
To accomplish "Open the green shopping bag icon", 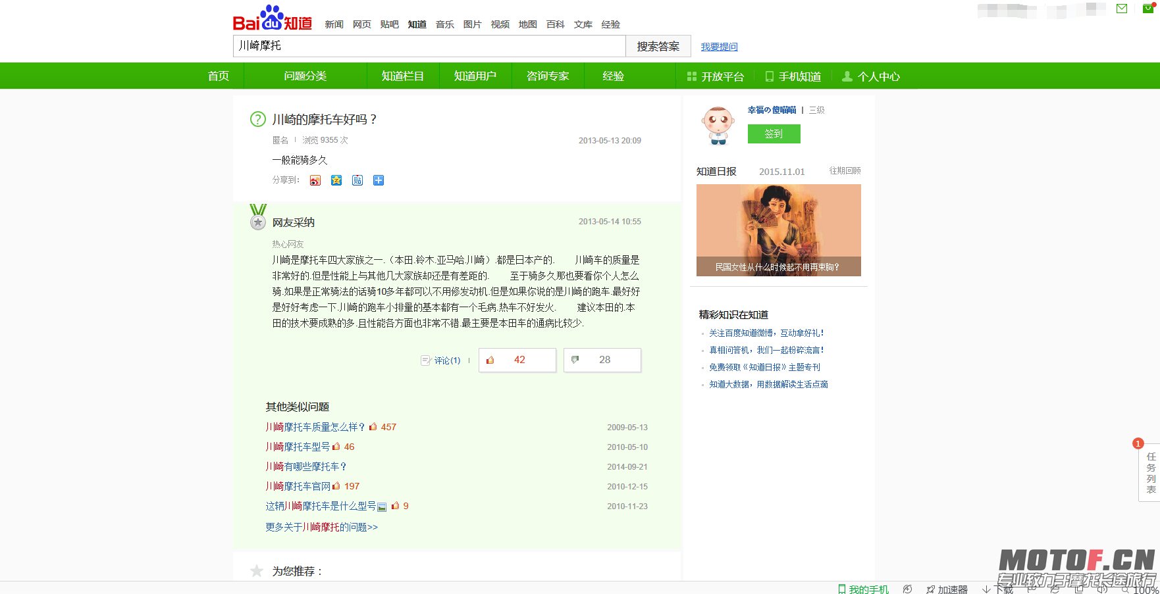I will point(1149,8).
